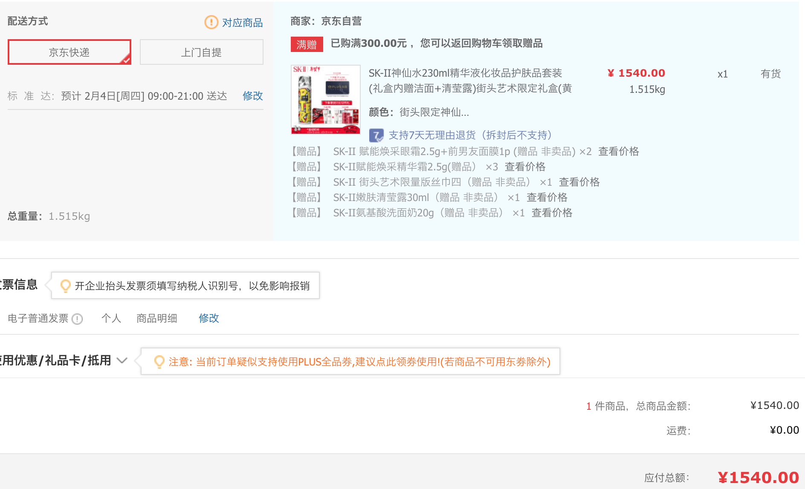
Task: Click the 运费 ¥0.00 shipping fee value
Action: [x=785, y=430]
